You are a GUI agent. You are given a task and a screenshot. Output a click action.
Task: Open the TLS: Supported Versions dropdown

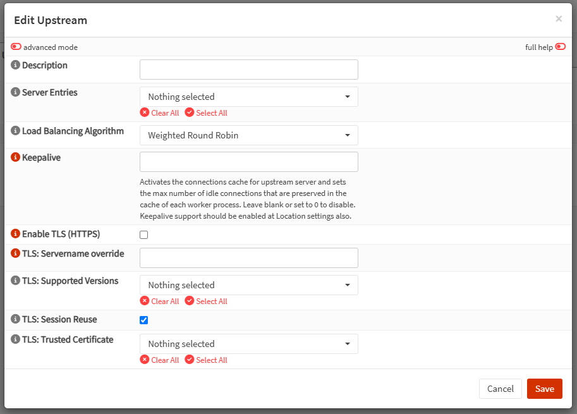[248, 285]
